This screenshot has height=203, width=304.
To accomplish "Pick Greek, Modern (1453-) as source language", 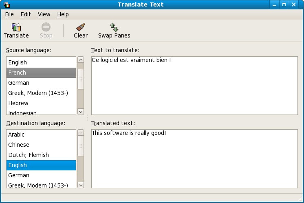I will [41, 93].
